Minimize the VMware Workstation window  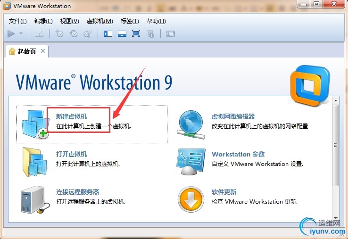(x=303, y=4)
